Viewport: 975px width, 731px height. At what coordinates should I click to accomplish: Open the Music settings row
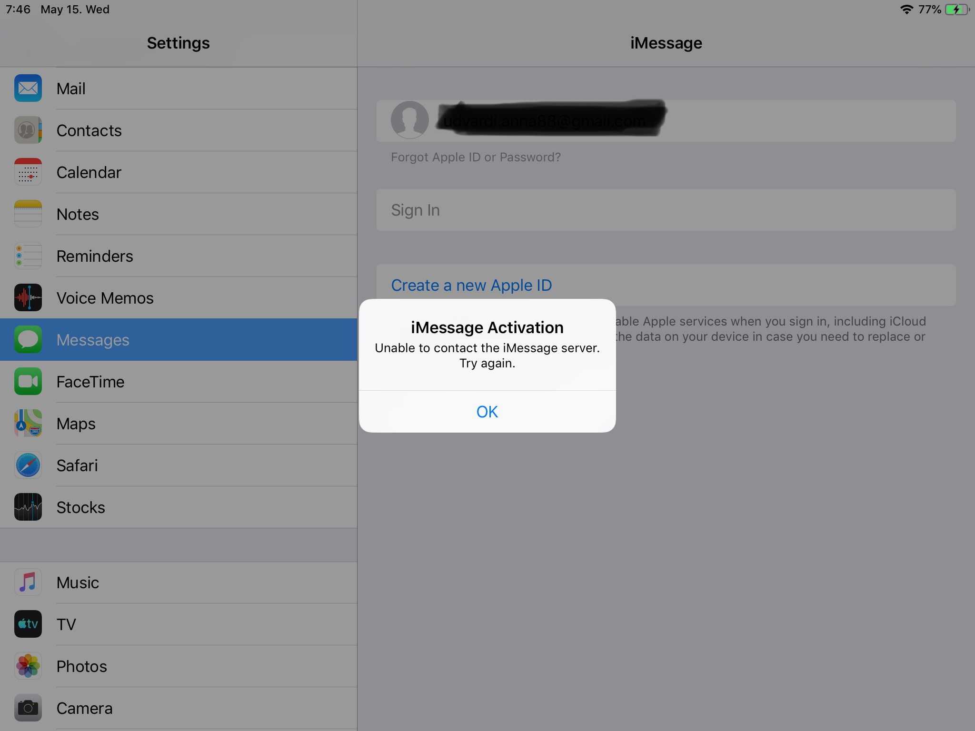(x=179, y=583)
